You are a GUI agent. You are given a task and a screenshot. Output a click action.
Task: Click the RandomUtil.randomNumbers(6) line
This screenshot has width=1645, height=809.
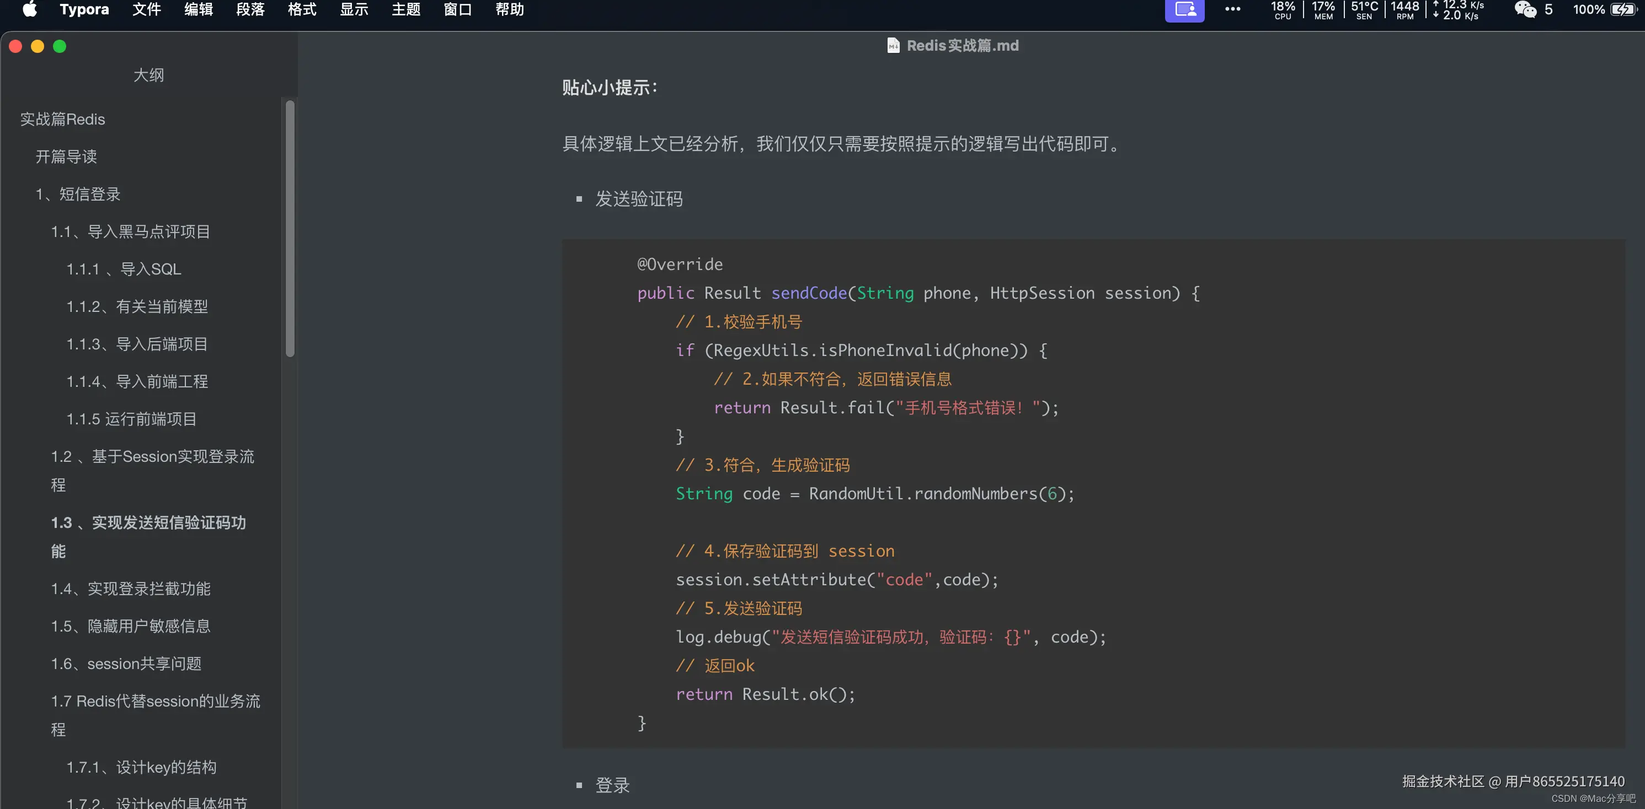point(875,494)
